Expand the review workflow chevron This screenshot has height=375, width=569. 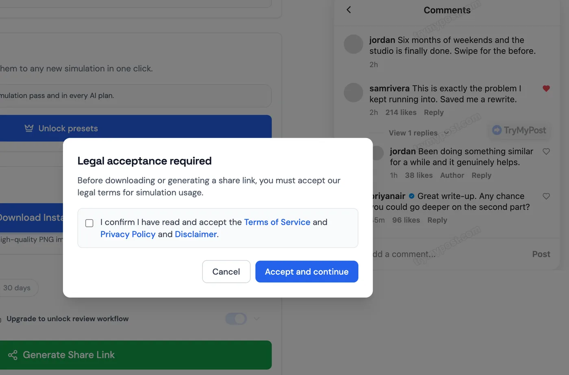pyautogui.click(x=257, y=319)
